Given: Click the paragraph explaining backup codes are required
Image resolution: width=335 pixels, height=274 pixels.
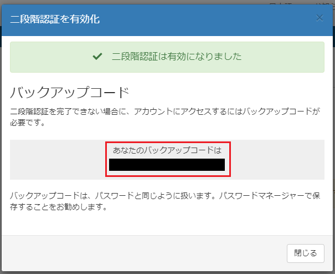Looking at the screenshot, I should pyautogui.click(x=165, y=116).
